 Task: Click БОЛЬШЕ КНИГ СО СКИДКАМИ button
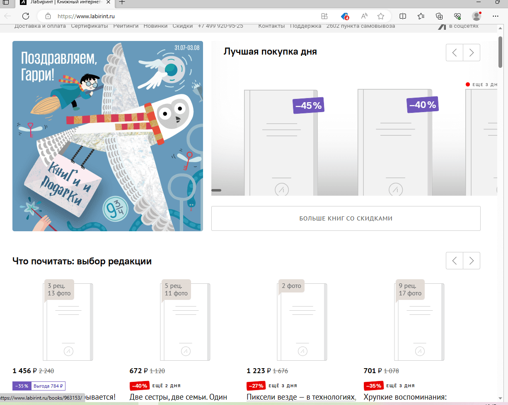(x=346, y=218)
